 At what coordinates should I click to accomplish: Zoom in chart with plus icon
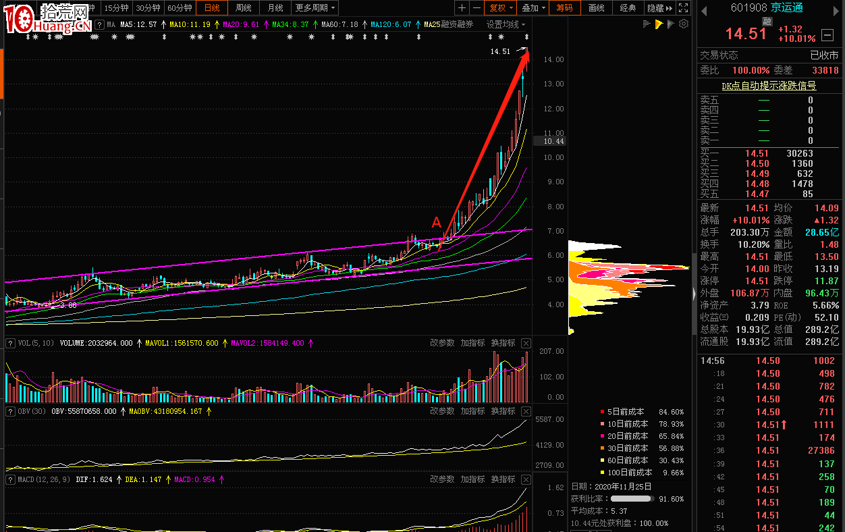(462, 8)
